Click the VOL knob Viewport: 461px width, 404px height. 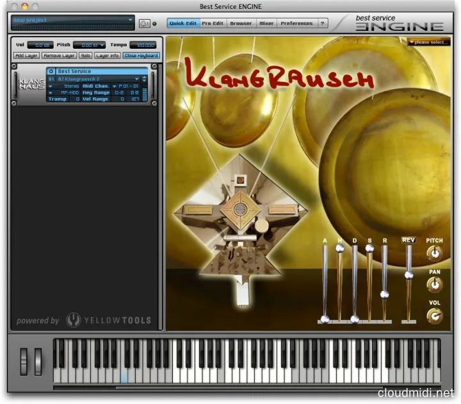[435, 316]
